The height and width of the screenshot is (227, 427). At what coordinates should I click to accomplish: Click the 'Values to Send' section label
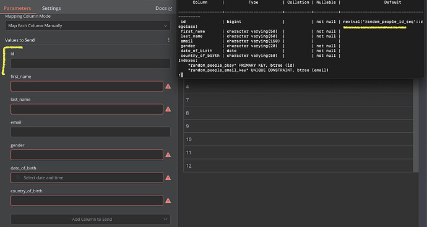(x=20, y=40)
